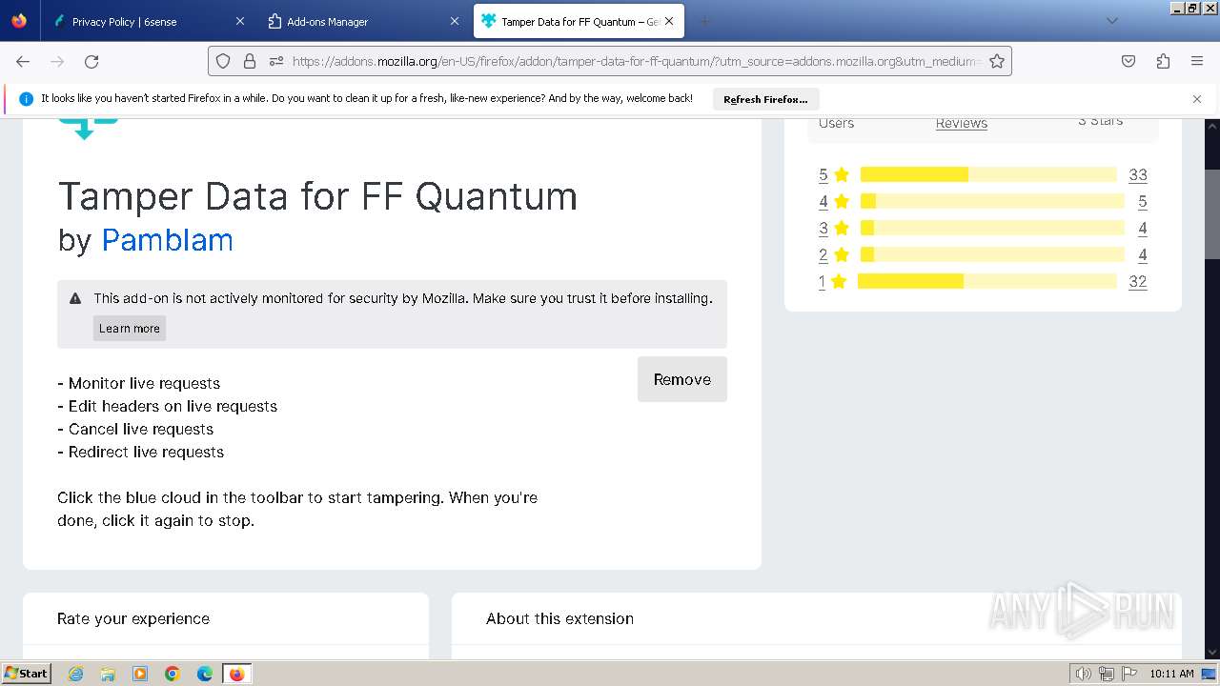Click the 10:11 AM clock
This screenshot has height=686, width=1220.
(x=1171, y=674)
